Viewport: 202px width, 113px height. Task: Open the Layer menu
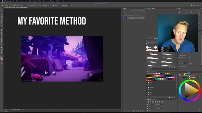pyautogui.click(x=26, y=1)
